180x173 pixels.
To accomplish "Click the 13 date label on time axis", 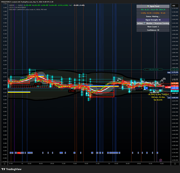I will [x=109, y=164].
